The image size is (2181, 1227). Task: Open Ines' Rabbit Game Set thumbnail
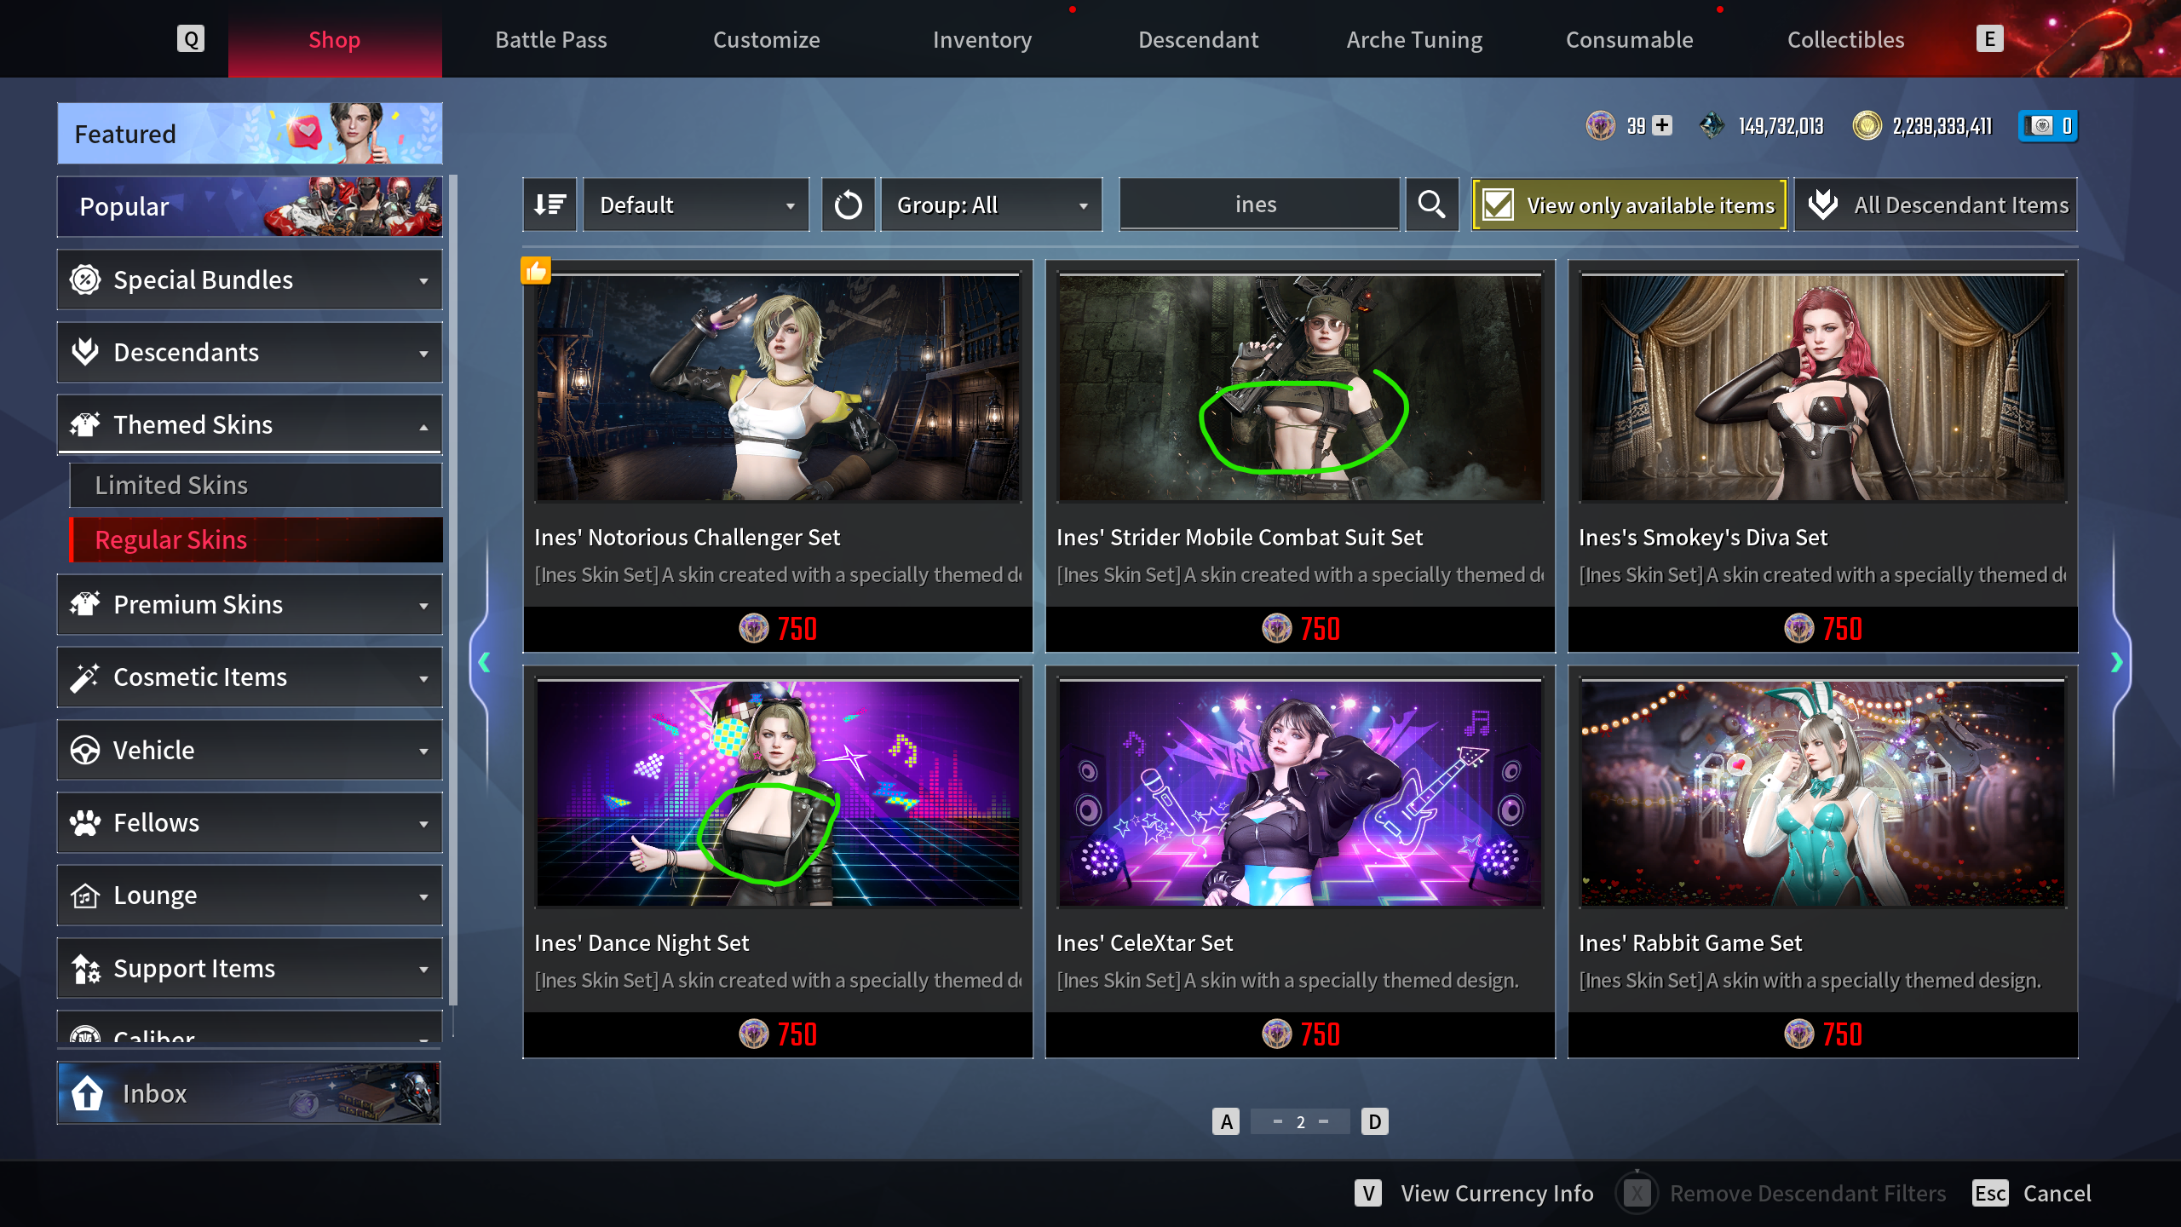point(1823,792)
